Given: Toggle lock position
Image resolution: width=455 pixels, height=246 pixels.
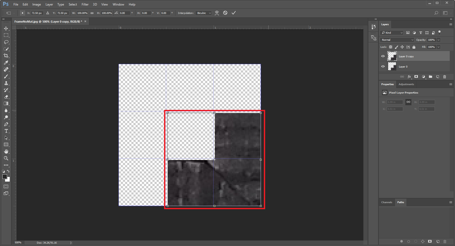Looking at the screenshot, I should [x=402, y=47].
